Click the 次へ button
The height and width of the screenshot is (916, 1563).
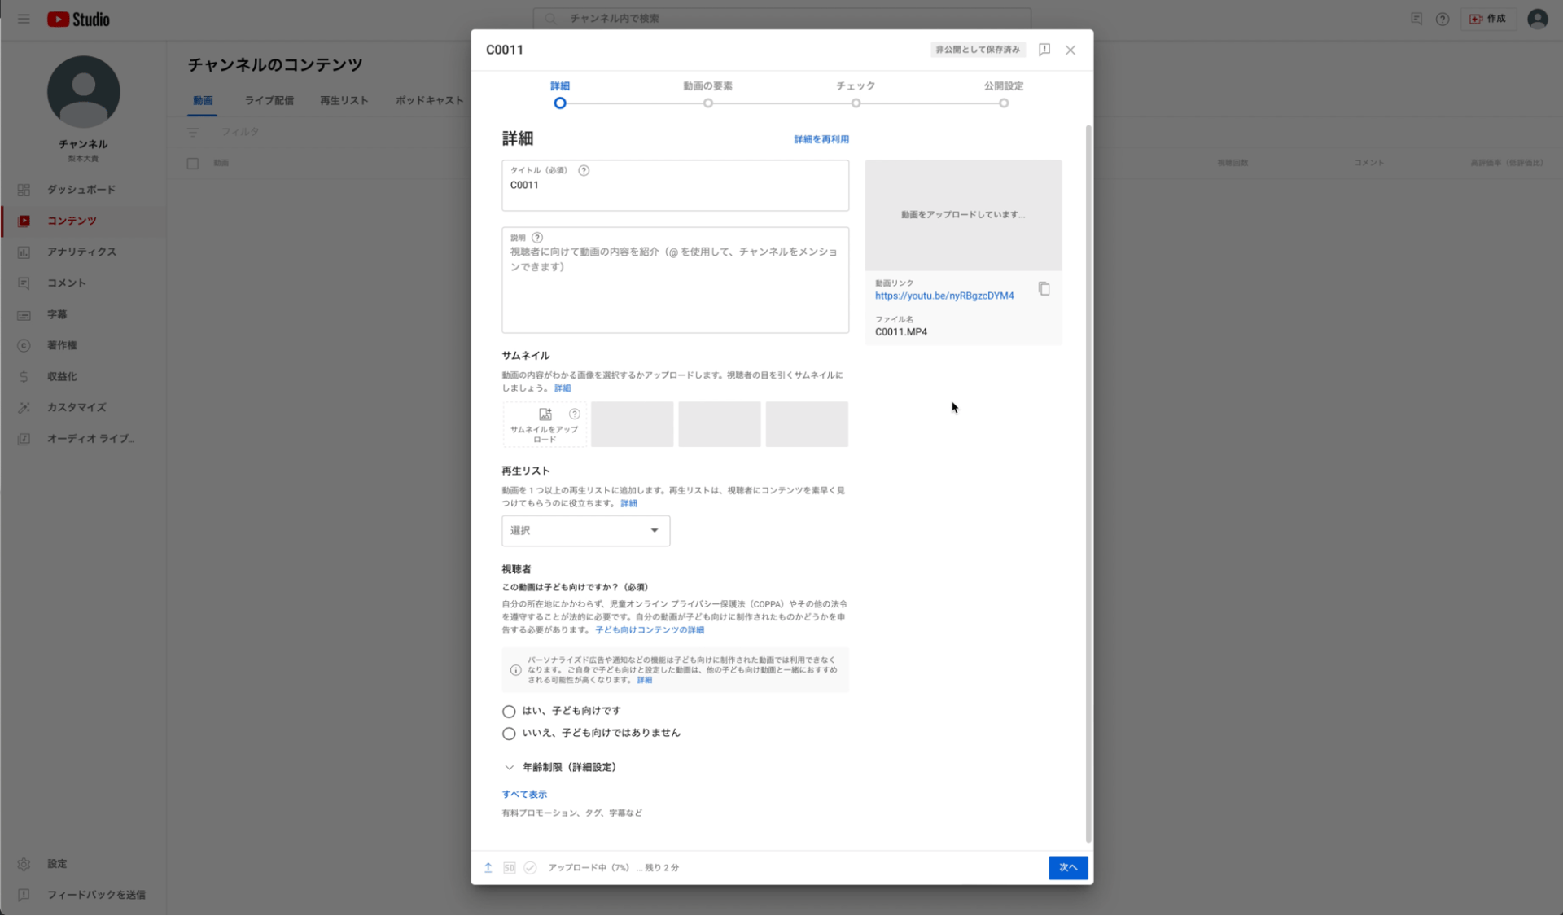coord(1067,868)
